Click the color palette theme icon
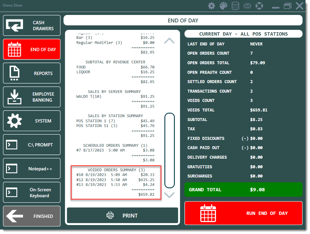The width and height of the screenshot is (310, 234). click(x=223, y=6)
